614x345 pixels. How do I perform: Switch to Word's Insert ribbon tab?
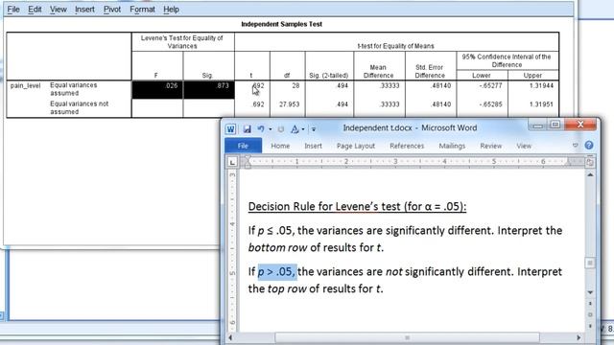(314, 146)
